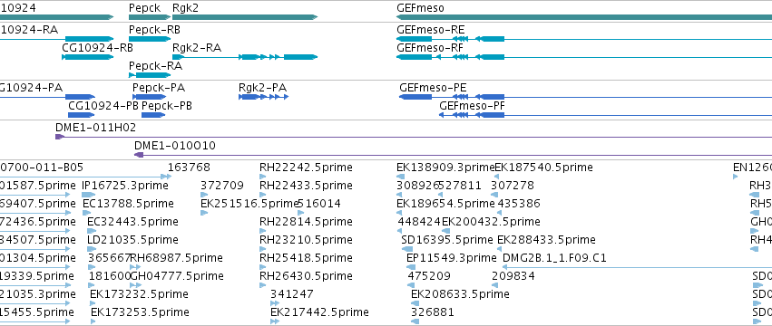772x326 pixels.
Task: Click the DMG2B.1_1.F09.C1 feature label
Action: coord(554,258)
